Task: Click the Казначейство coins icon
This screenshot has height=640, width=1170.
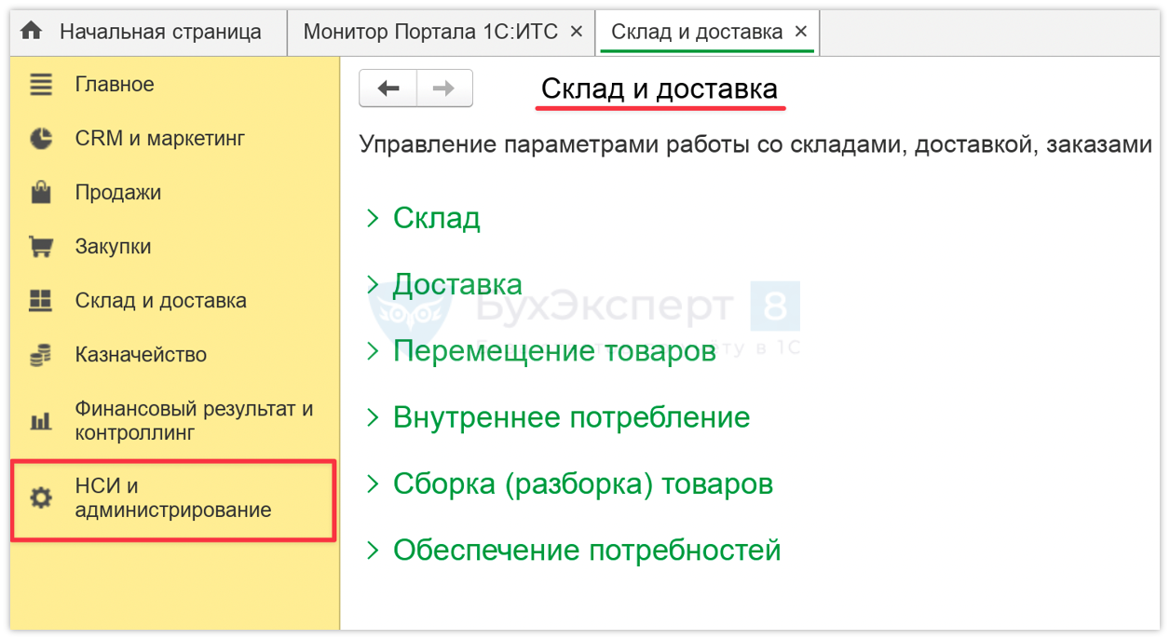Action: coord(41,355)
